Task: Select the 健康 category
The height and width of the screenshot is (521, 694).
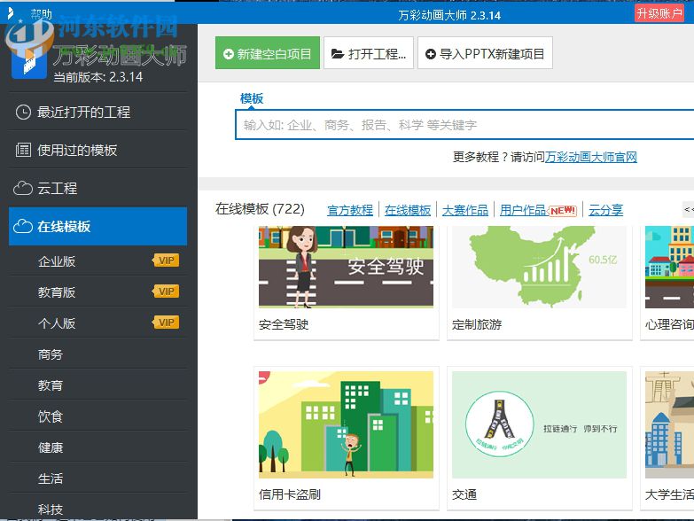Action: tap(97, 447)
